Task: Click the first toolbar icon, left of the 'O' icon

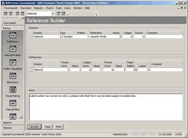Action: pyautogui.click(x=6, y=14)
